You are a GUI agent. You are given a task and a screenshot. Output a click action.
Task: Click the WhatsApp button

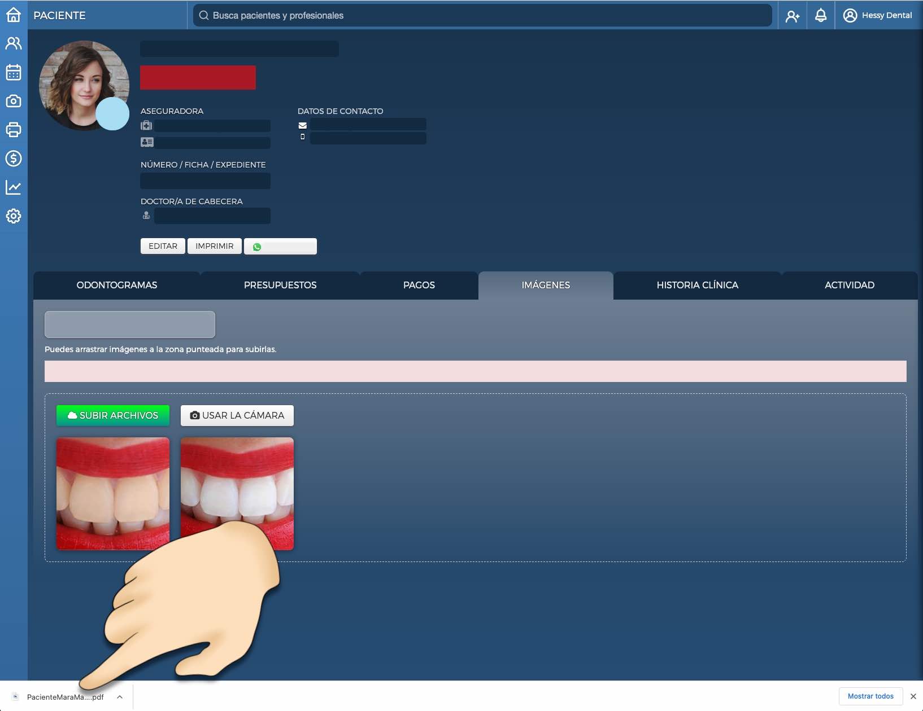pyautogui.click(x=280, y=247)
